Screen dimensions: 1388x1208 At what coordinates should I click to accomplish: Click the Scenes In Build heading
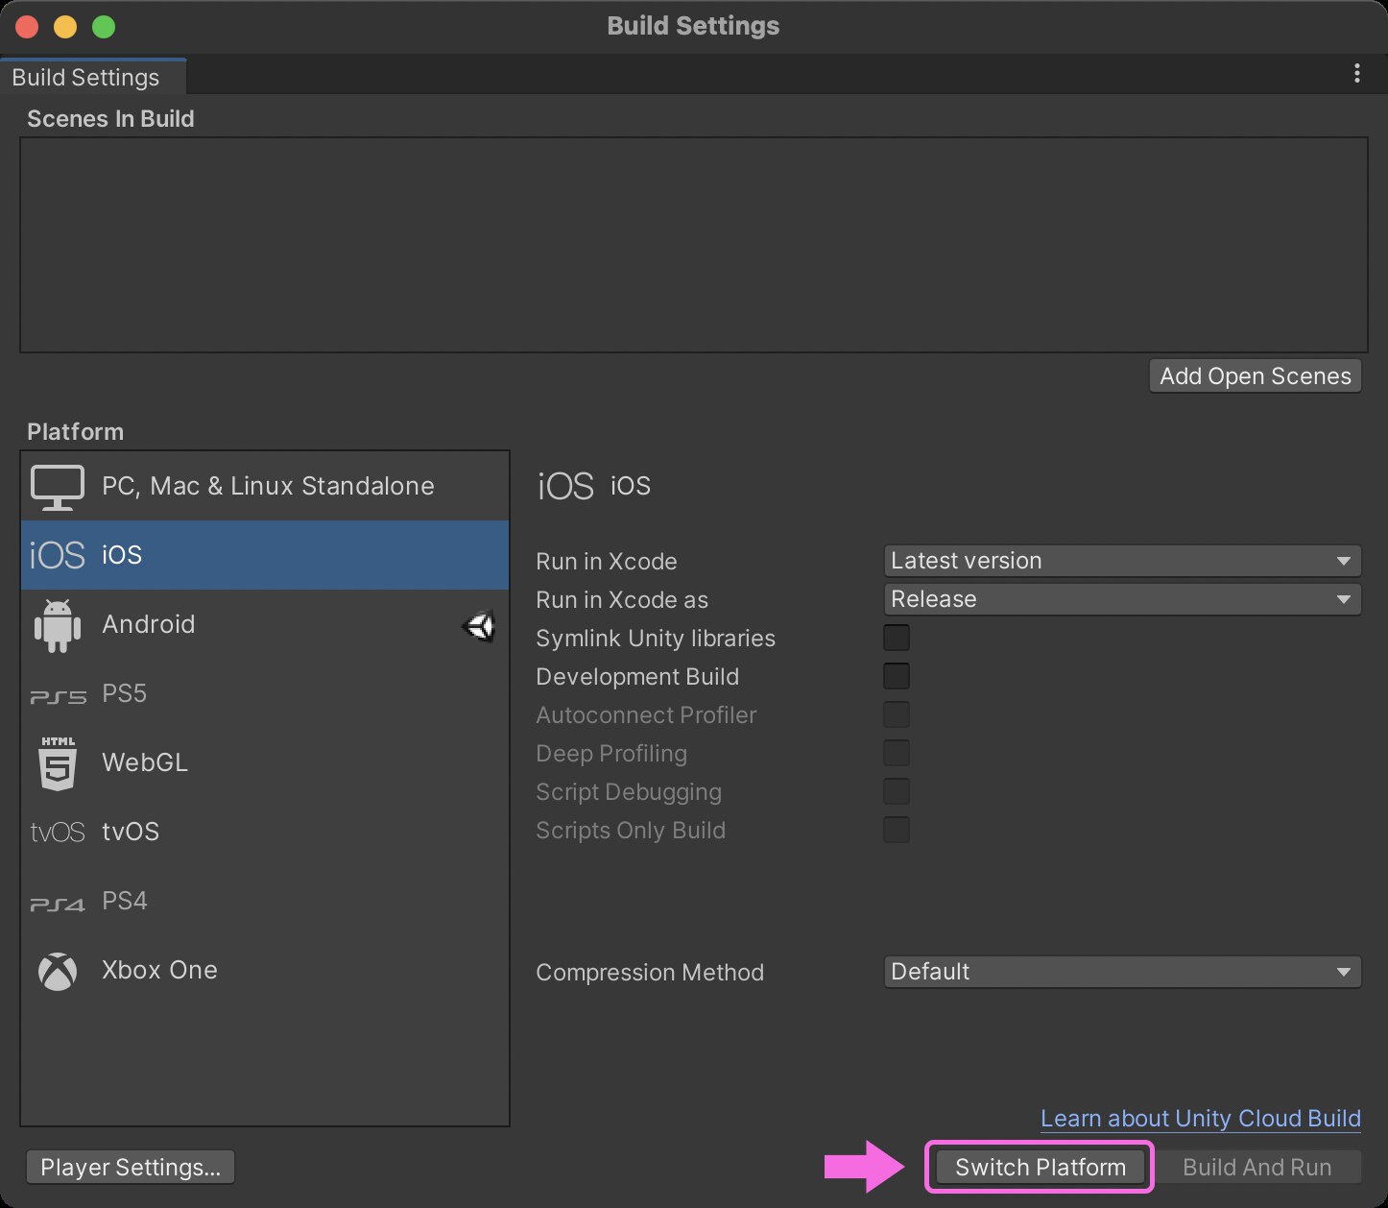[x=110, y=119]
